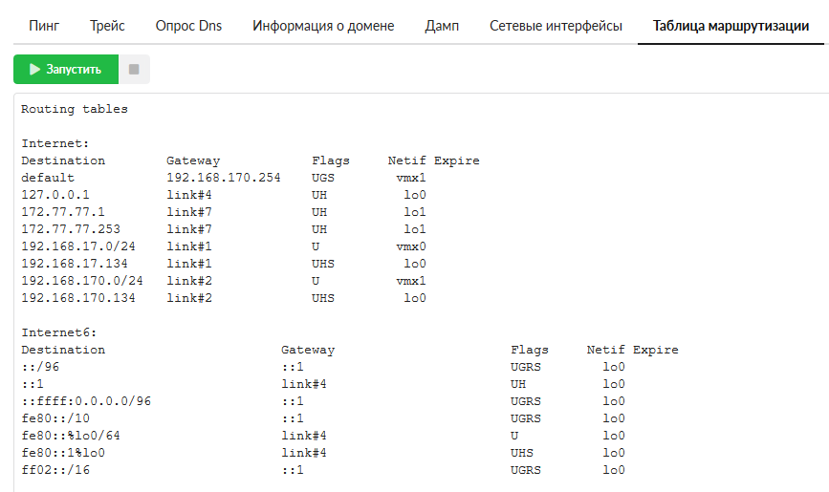
Task: Select the Таблица маршрутизации tab
Action: 731,26
